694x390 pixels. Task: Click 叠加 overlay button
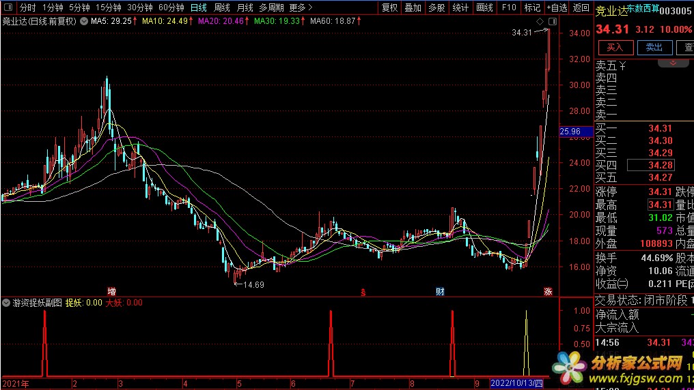413,7
